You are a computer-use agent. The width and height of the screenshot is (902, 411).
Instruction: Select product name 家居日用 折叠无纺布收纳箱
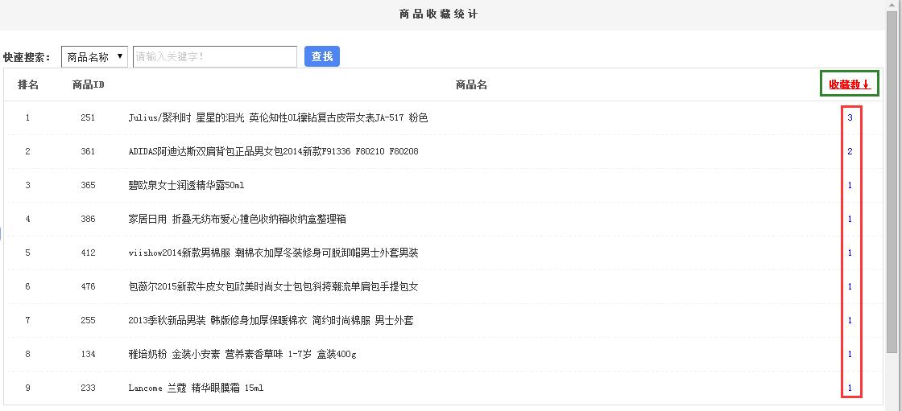[237, 219]
